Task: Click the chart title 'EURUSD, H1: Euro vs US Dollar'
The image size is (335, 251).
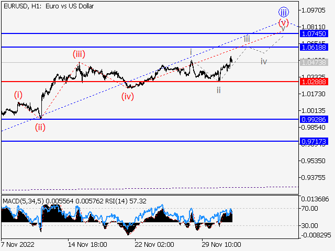Action: (49, 6)
